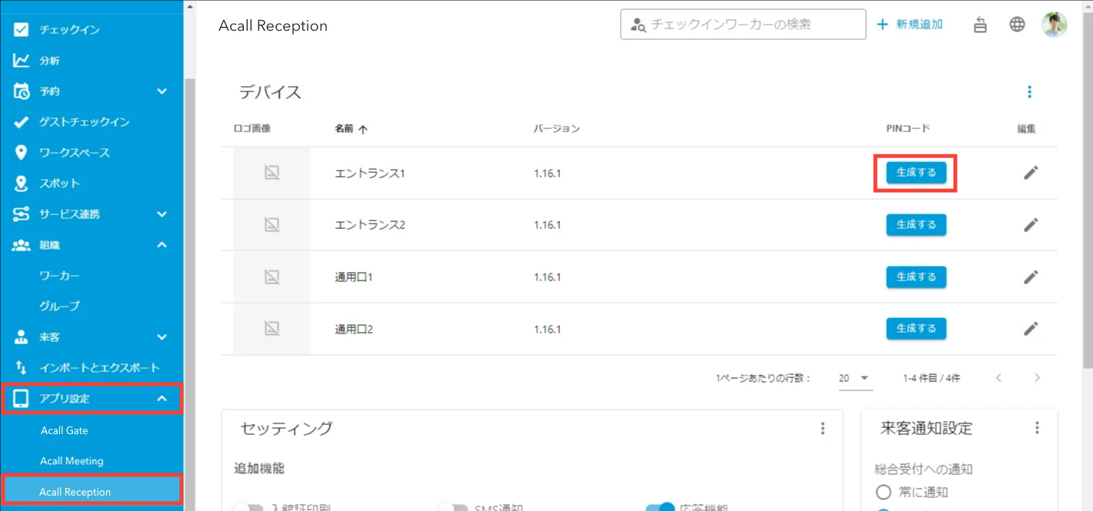1093x511 pixels.
Task: Click the logo placeholder for 通用口2
Action: tap(272, 329)
